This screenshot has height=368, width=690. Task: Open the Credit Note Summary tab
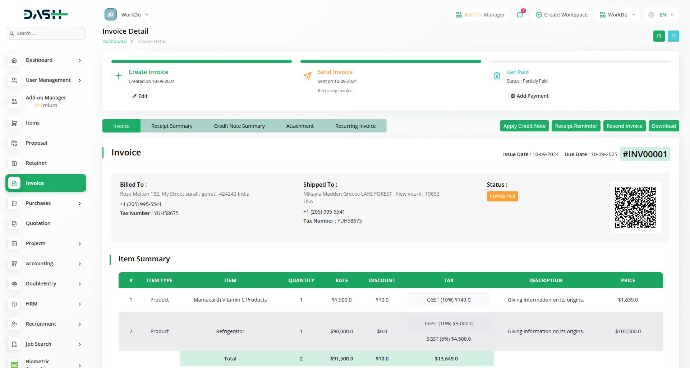point(239,126)
